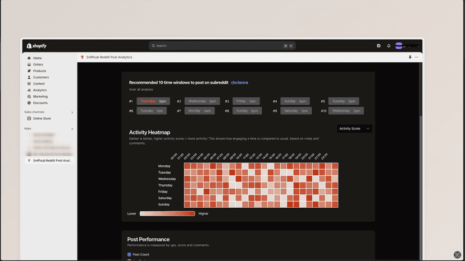
Task: Click the Sunday row label in heatmap
Action: click(163, 204)
